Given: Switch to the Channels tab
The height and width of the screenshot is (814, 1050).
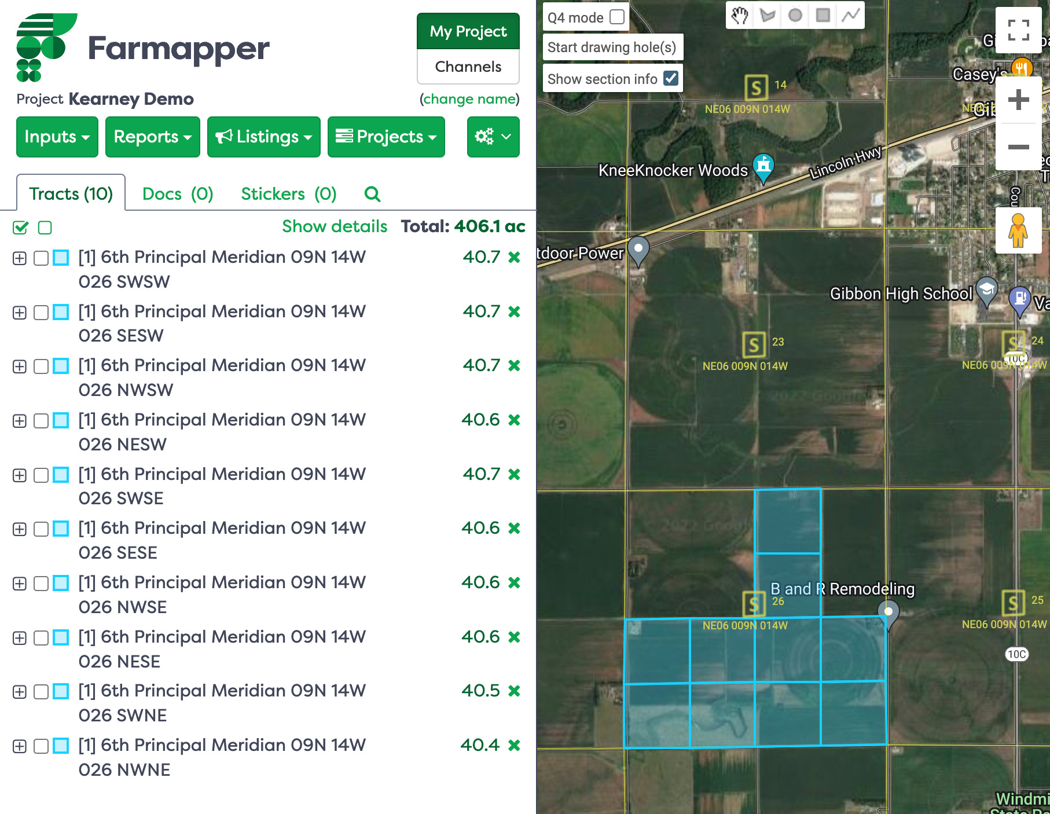Looking at the screenshot, I should click(x=467, y=67).
